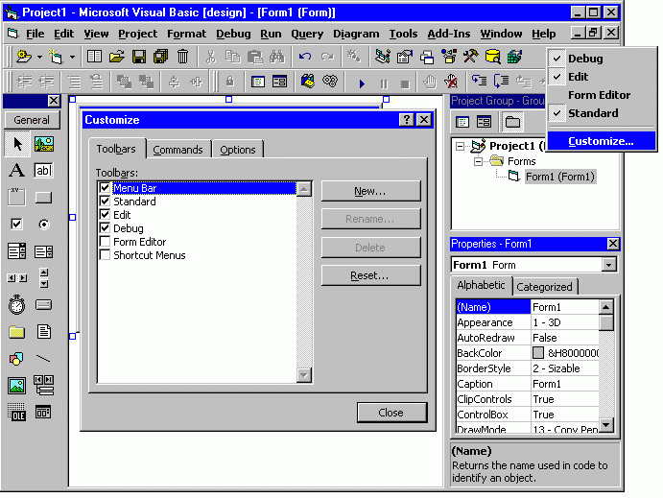
Task: Select the Pointer tool in toolbox
Action: (x=17, y=144)
